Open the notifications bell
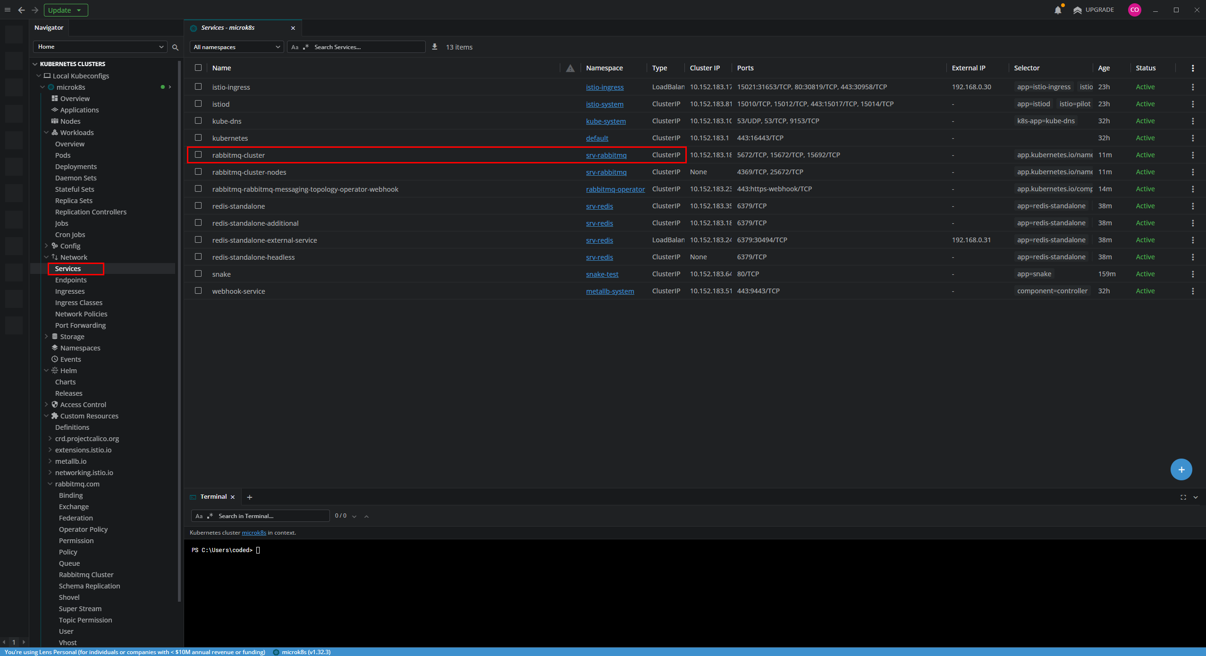Viewport: 1206px width, 656px height. tap(1058, 10)
